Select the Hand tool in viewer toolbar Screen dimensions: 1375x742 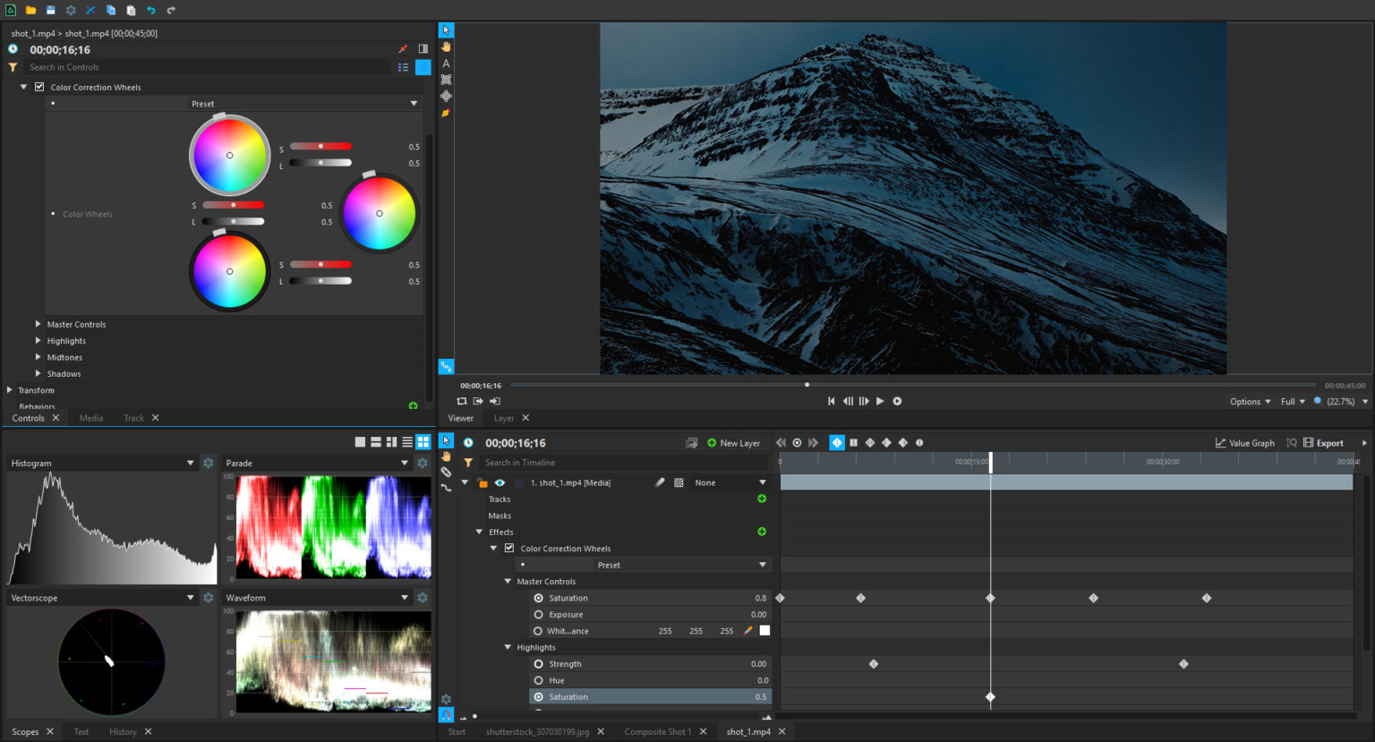click(x=446, y=47)
